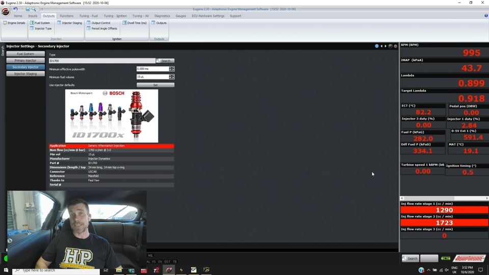Screen dimensions: 489x275
Task: Select the Injector Staging side button
Action: click(25, 74)
